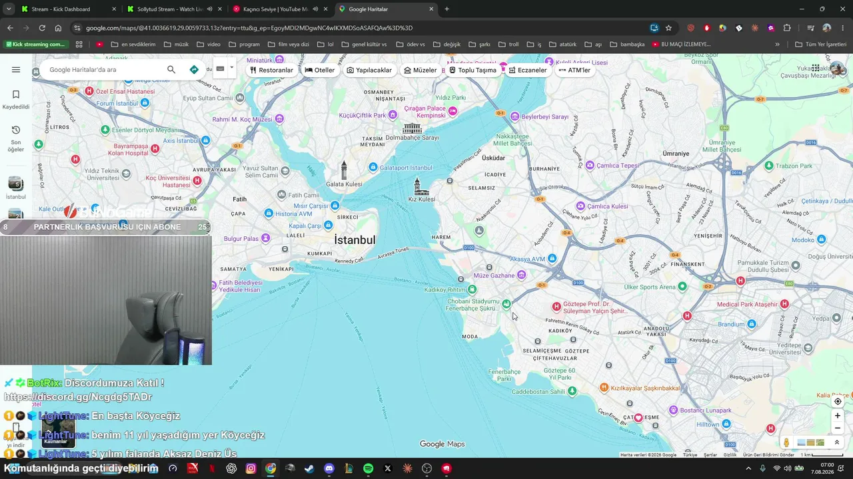The image size is (853, 479).
Task: Pick up the Street View pegman
Action: coord(786,442)
